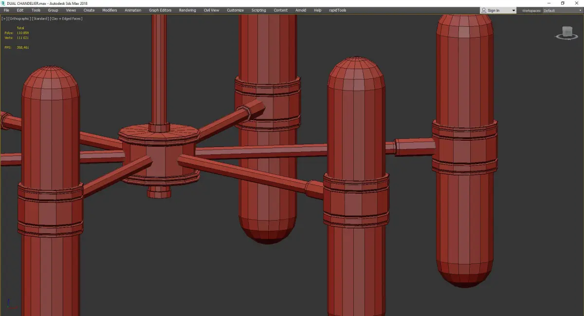The width and height of the screenshot is (584, 316).
Task: Click the ViewCube navigation widget
Action: point(566,33)
